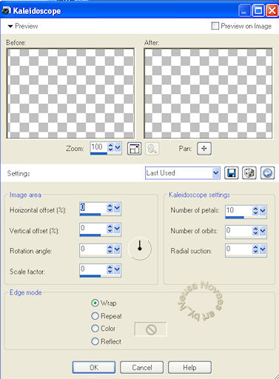Close the Kaleidoscope window with X
Viewport: 279px width, 379px height.
click(272, 11)
